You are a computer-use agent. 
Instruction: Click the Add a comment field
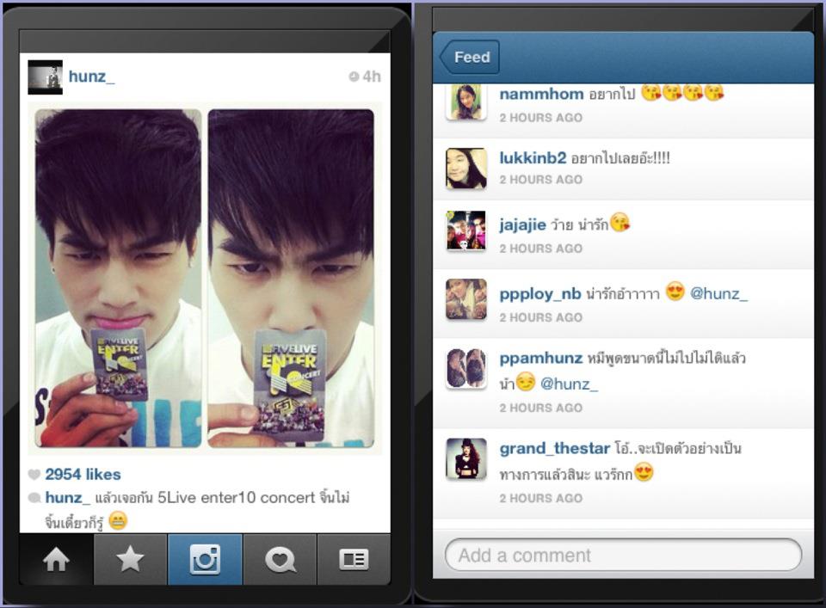click(623, 555)
